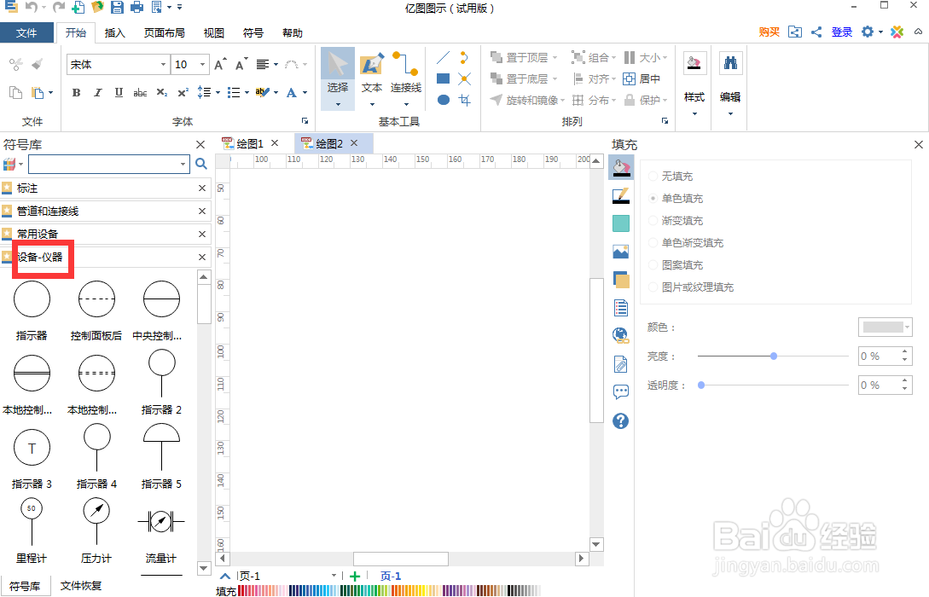Select the 单色填充 fill option
Viewport: 929px width, 597px height.
pos(676,199)
